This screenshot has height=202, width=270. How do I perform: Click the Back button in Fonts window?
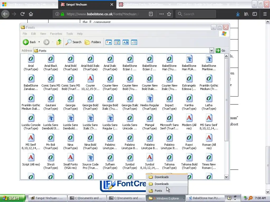click(x=30, y=42)
